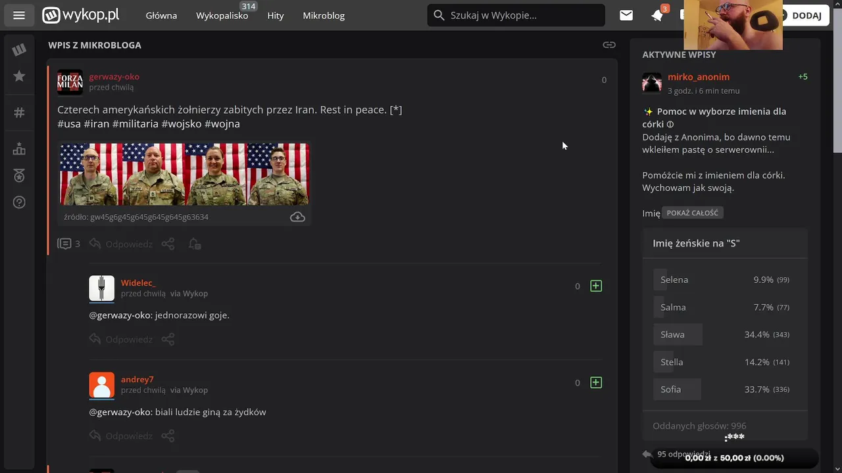Open gerwazy-oko profile link
The width and height of the screenshot is (842, 473).
114,76
